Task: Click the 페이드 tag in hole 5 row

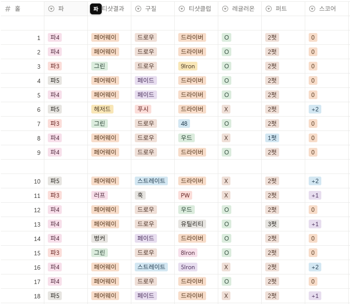Action: [146, 95]
